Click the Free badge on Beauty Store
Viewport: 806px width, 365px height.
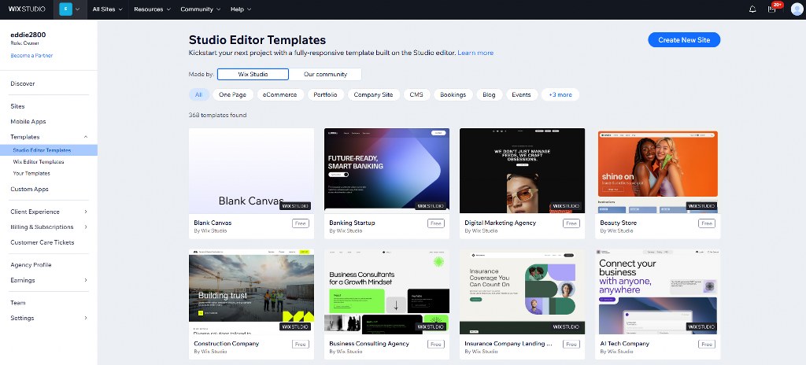706,223
